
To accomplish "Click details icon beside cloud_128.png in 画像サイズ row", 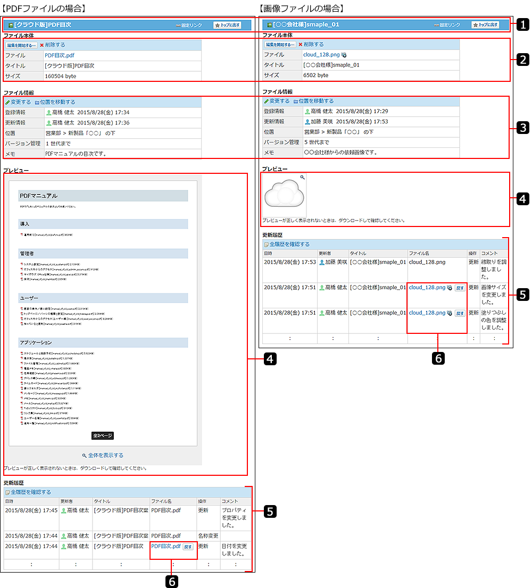I will 450,288.
